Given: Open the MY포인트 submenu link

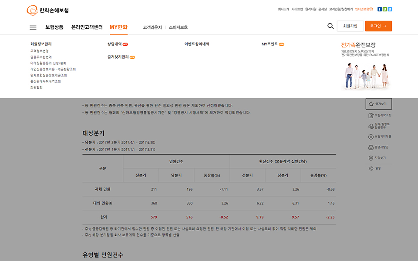Looking at the screenshot, I should pyautogui.click(x=270, y=44).
